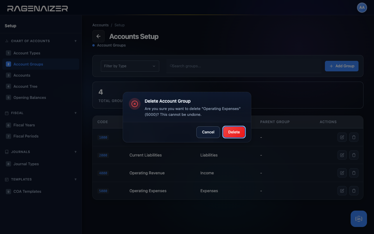The height and width of the screenshot is (234, 374).
Task: Open Fiscal Periods in the sidebar
Action: pyautogui.click(x=41, y=136)
